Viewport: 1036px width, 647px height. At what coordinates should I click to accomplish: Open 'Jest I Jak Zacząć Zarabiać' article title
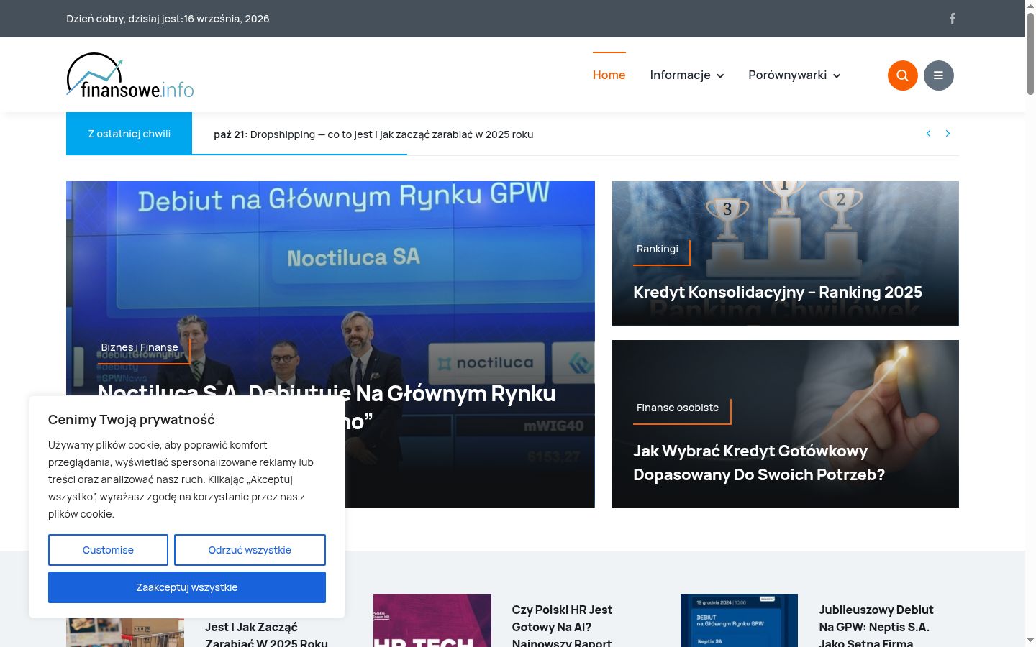266,635
